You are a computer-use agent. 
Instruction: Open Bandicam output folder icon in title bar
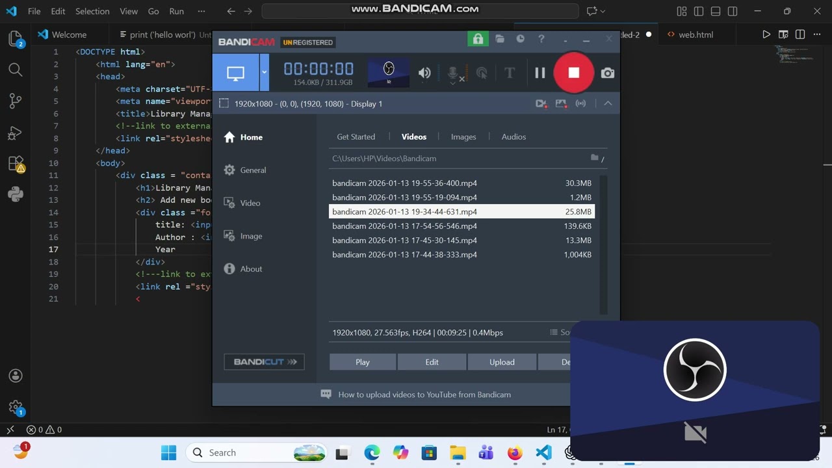click(x=499, y=39)
